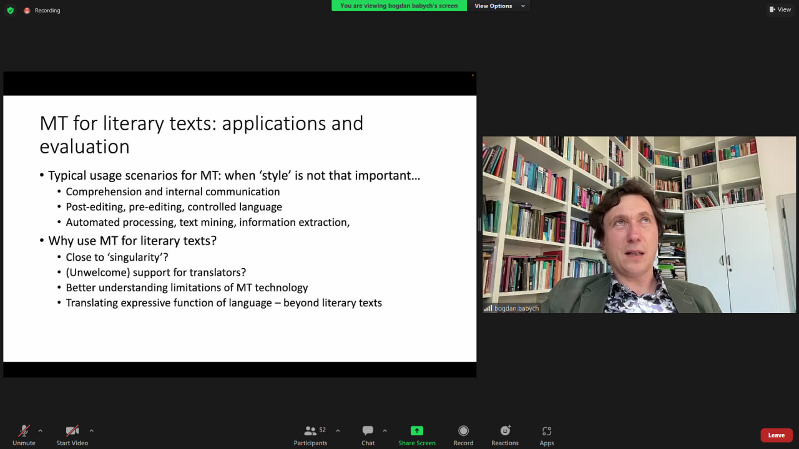The width and height of the screenshot is (799, 449).
Task: Expand audio options arrow beside Unmute
Action: [41, 430]
